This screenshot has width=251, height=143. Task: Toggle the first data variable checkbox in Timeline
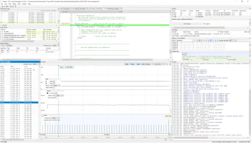point(54,82)
